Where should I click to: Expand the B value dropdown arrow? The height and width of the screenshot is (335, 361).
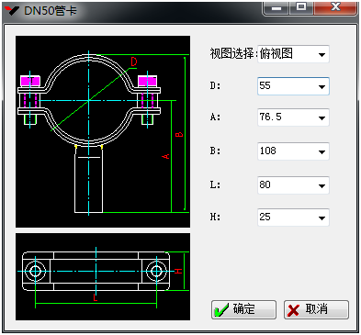(x=322, y=151)
